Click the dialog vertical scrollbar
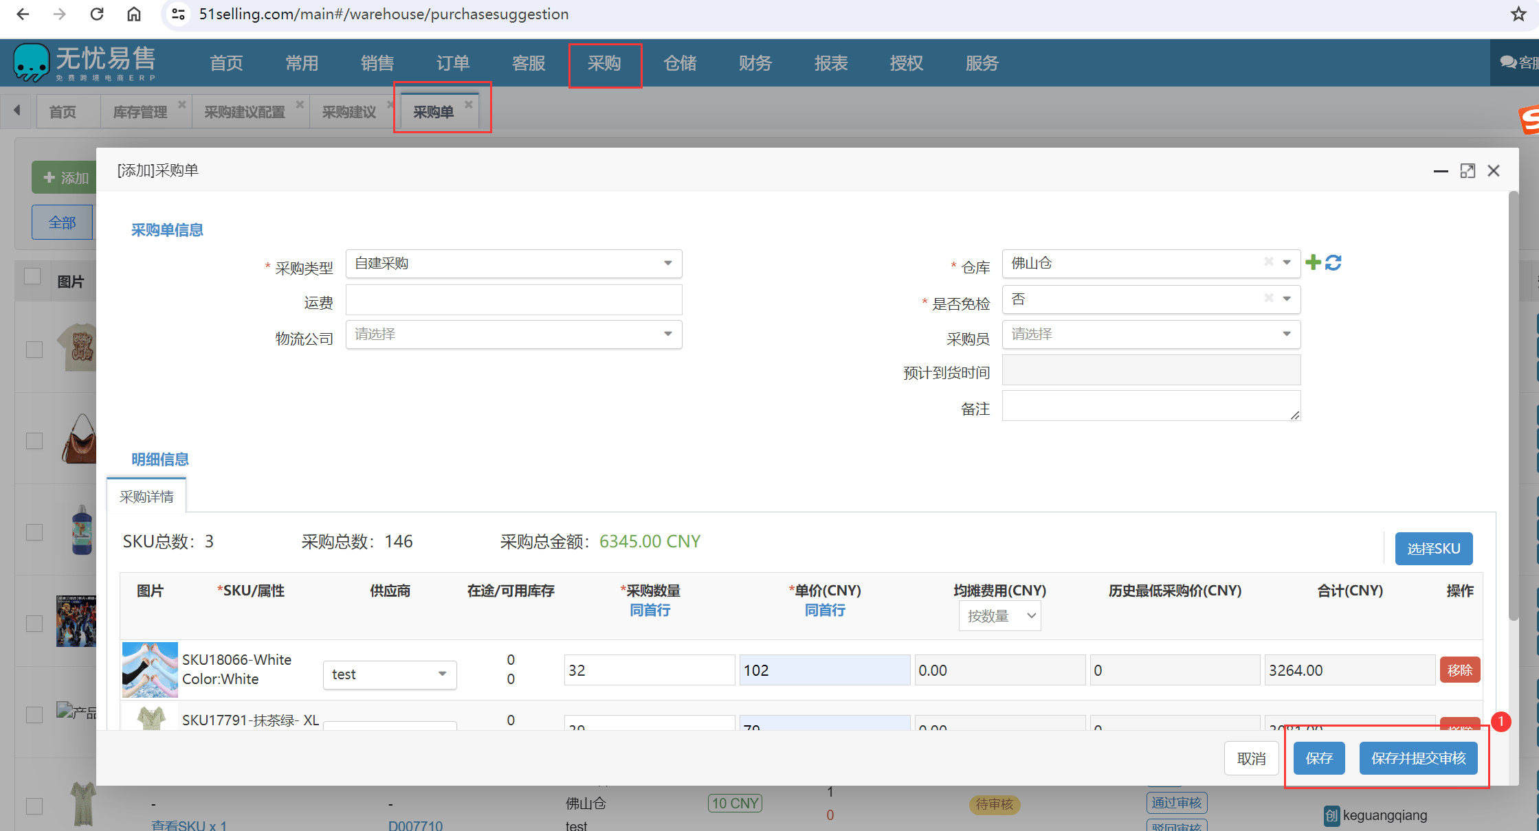This screenshot has height=831, width=1539. [x=1514, y=405]
